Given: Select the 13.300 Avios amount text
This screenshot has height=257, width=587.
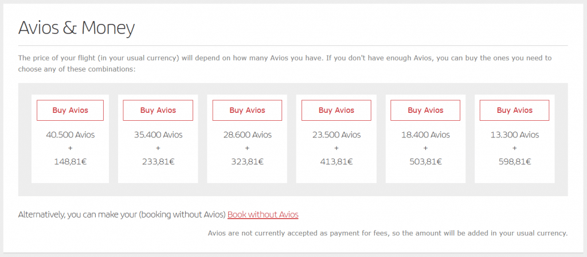Looking at the screenshot, I should 514,135.
